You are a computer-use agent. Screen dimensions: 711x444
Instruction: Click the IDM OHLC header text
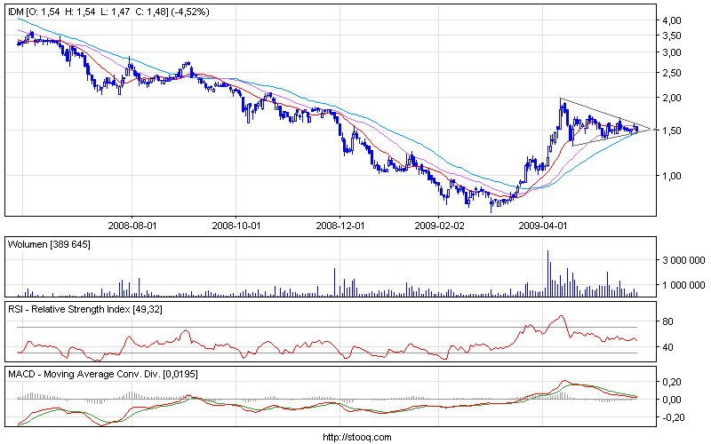108,12
